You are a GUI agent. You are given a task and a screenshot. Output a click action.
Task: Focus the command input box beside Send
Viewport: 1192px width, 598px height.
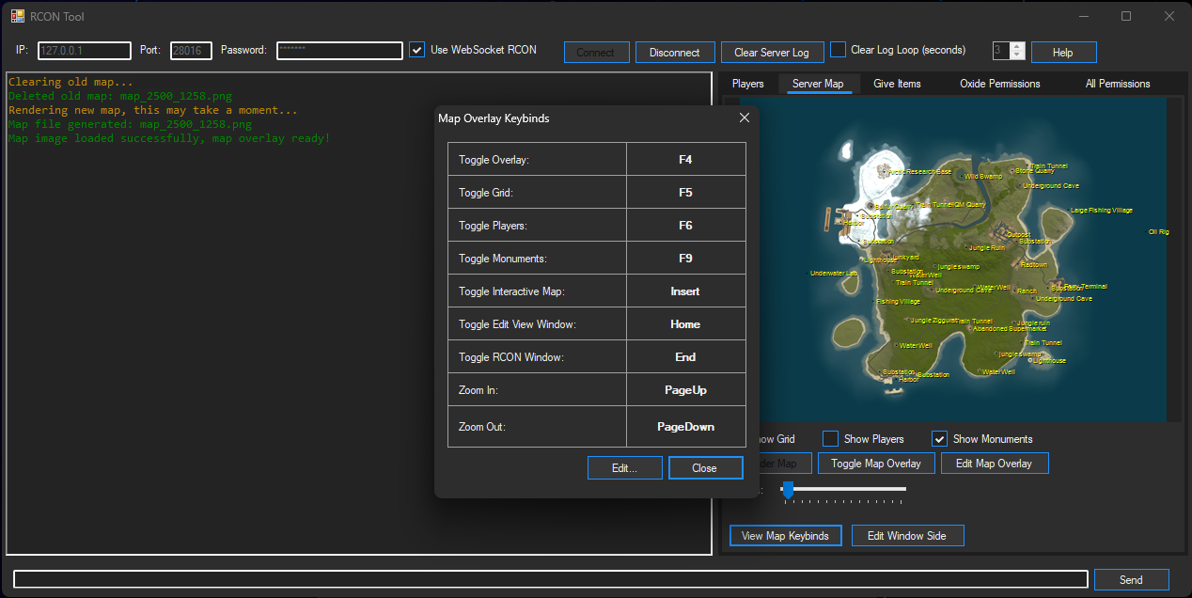click(x=550, y=579)
